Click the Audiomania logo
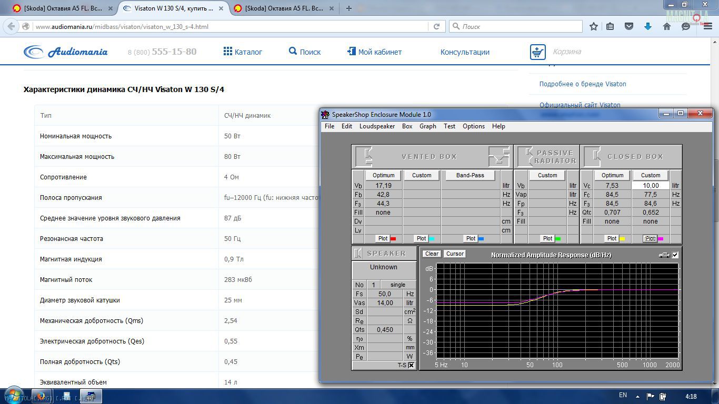719x404 pixels. [66, 52]
